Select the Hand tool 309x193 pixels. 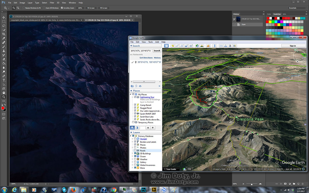pyautogui.click(x=4, y=93)
